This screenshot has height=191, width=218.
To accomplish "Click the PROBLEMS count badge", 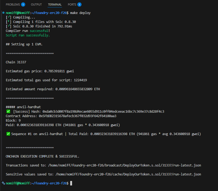I will pyautogui.click(x=23, y=4).
